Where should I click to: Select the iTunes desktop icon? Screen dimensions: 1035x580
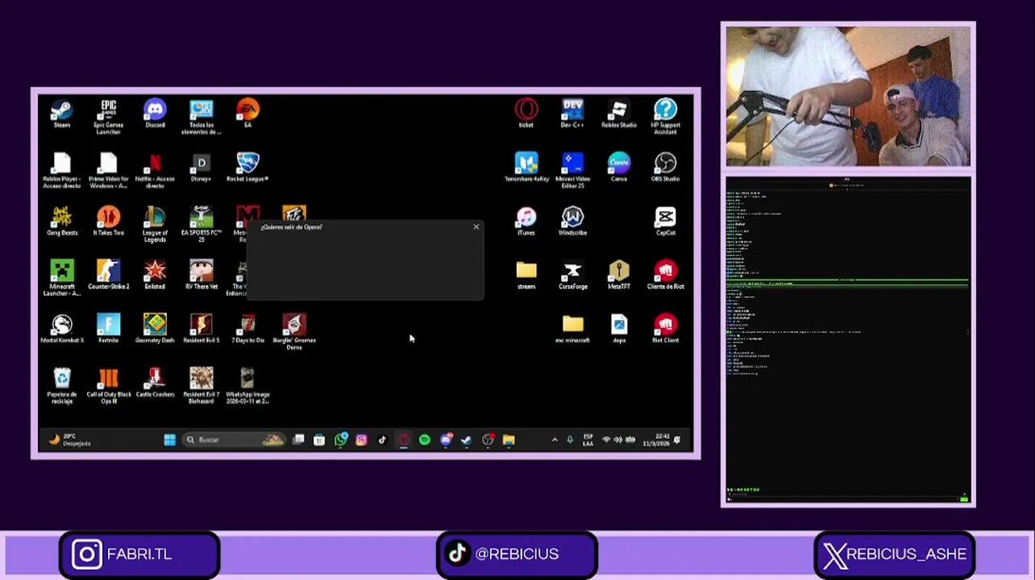(526, 222)
